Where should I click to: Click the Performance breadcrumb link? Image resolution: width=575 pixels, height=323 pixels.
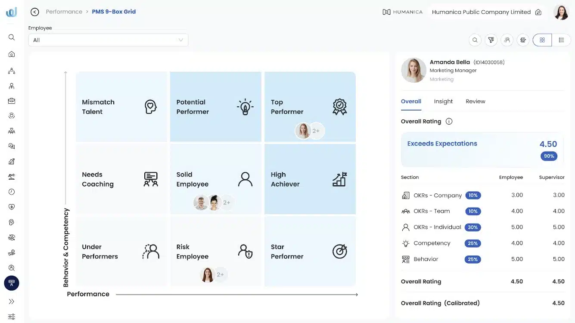pos(64,12)
